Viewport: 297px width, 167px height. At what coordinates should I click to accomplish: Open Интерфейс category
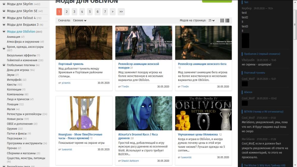pyautogui.click(x=14, y=79)
